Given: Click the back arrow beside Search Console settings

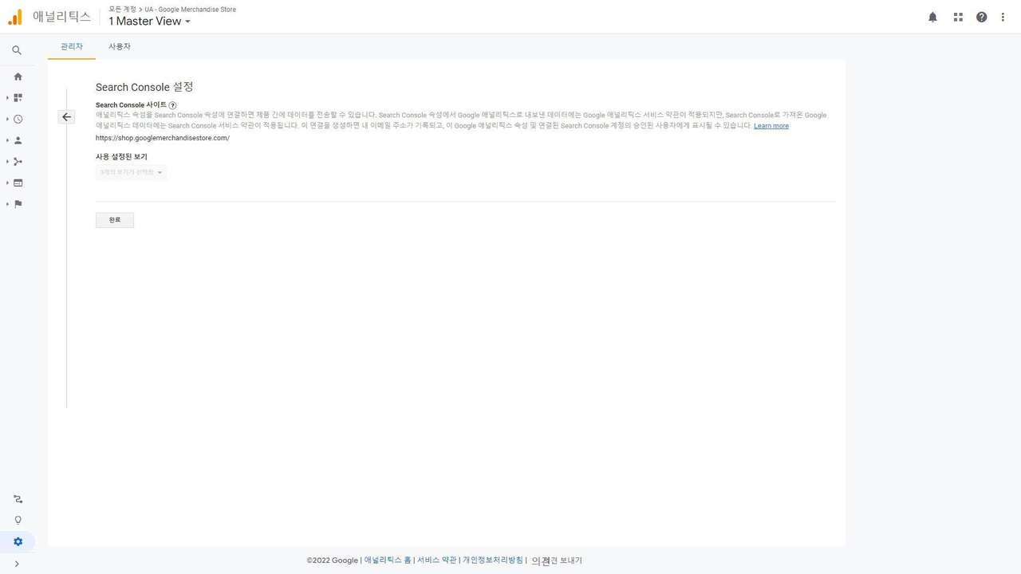Looking at the screenshot, I should [x=66, y=117].
